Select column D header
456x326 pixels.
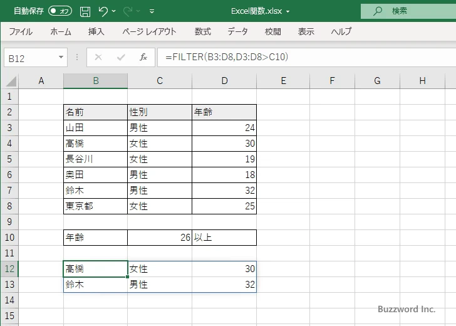[224, 81]
